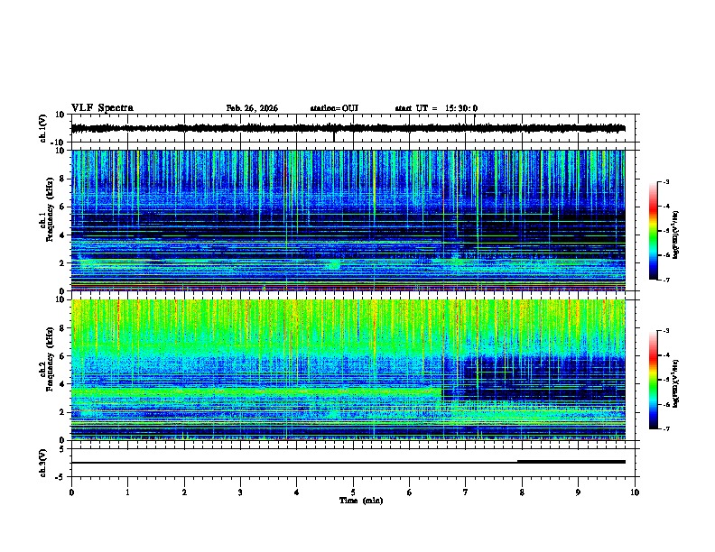The height and width of the screenshot is (552, 715).
Task: Click time axis tick label "6"
Action: 410,492
